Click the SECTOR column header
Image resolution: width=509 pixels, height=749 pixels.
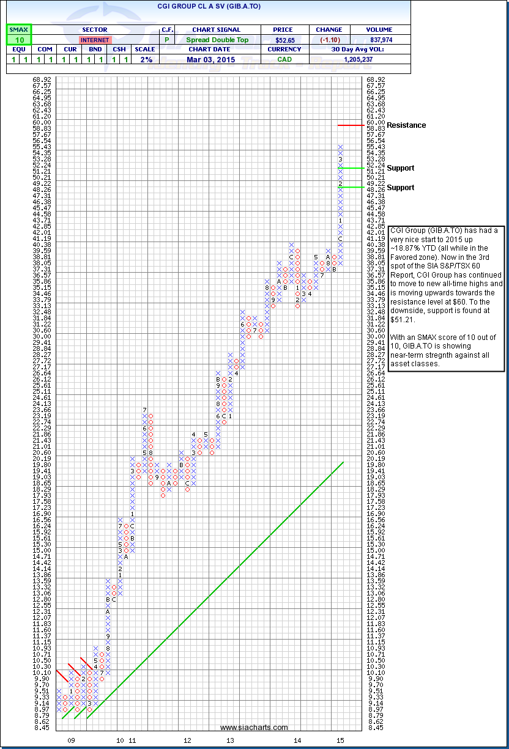(94, 29)
